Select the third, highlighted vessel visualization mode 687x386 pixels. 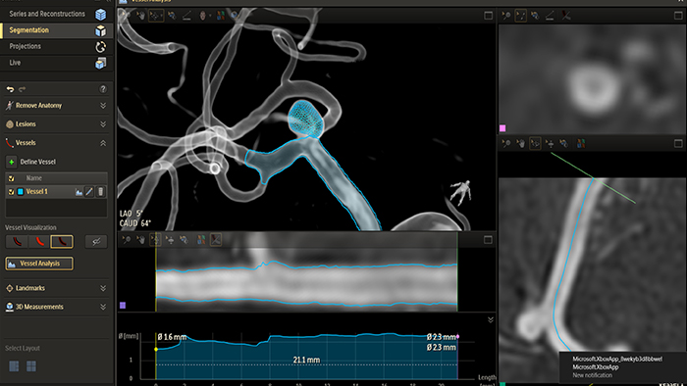[62, 241]
